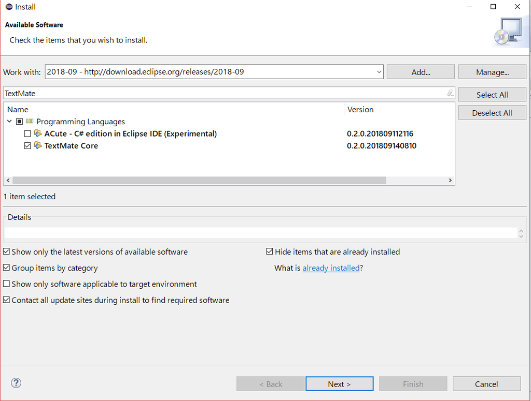The image size is (531, 401).
Task: Click the Details up stepper arrow
Action: tap(521, 231)
